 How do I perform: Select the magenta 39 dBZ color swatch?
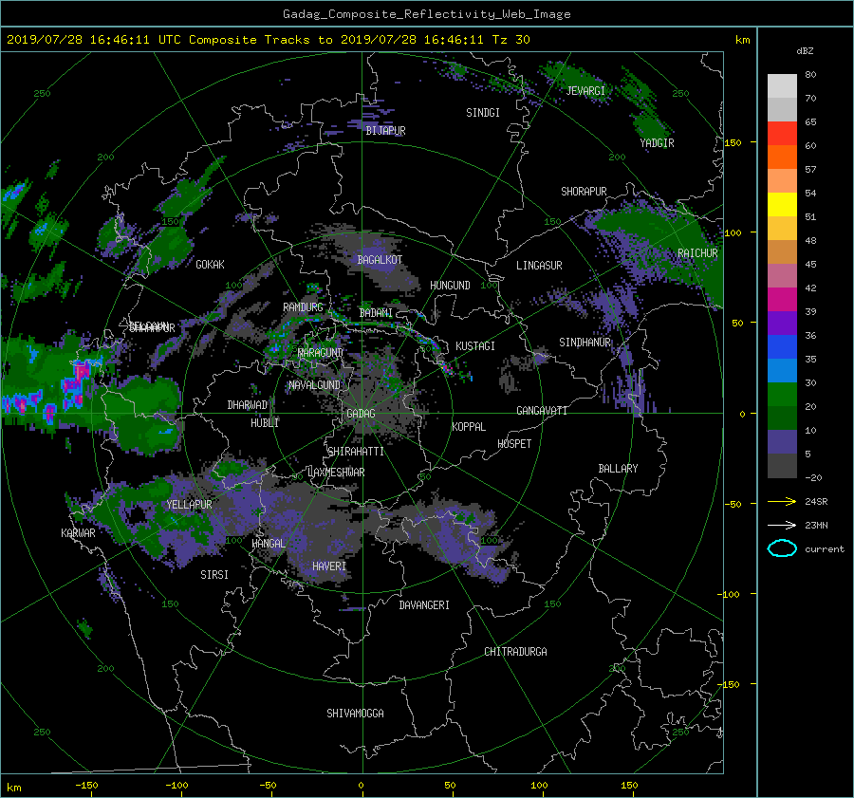(x=782, y=300)
